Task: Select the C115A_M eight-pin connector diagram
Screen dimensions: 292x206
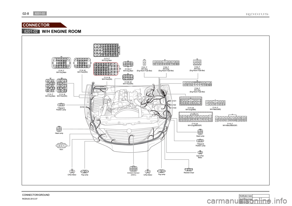Action: (128, 77)
